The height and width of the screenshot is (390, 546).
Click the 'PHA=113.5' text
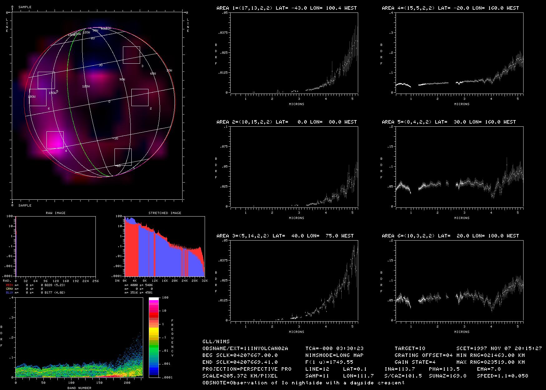click(x=444, y=369)
